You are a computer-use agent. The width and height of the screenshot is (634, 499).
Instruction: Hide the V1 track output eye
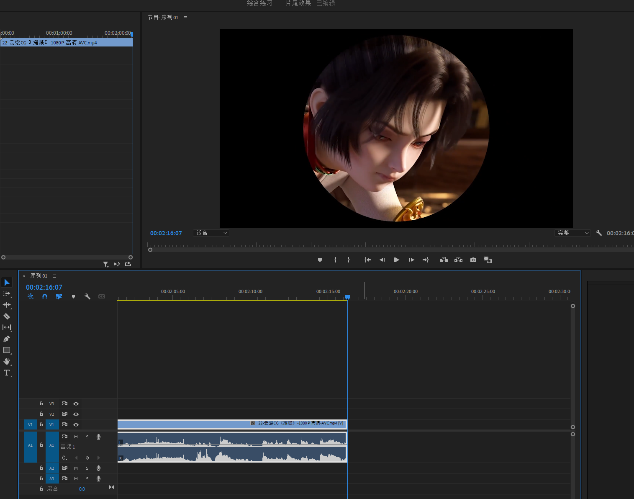[76, 424]
